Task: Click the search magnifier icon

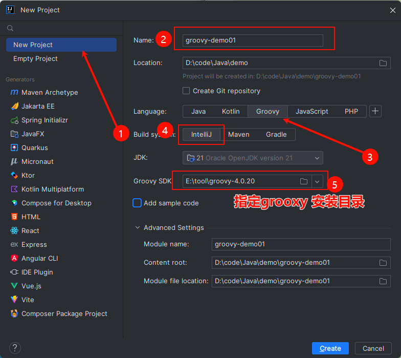Action: 10,28
